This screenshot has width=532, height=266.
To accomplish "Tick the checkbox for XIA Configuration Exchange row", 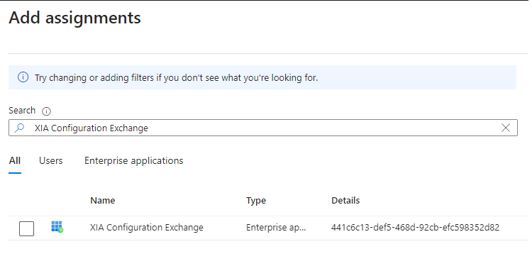I will point(26,228).
